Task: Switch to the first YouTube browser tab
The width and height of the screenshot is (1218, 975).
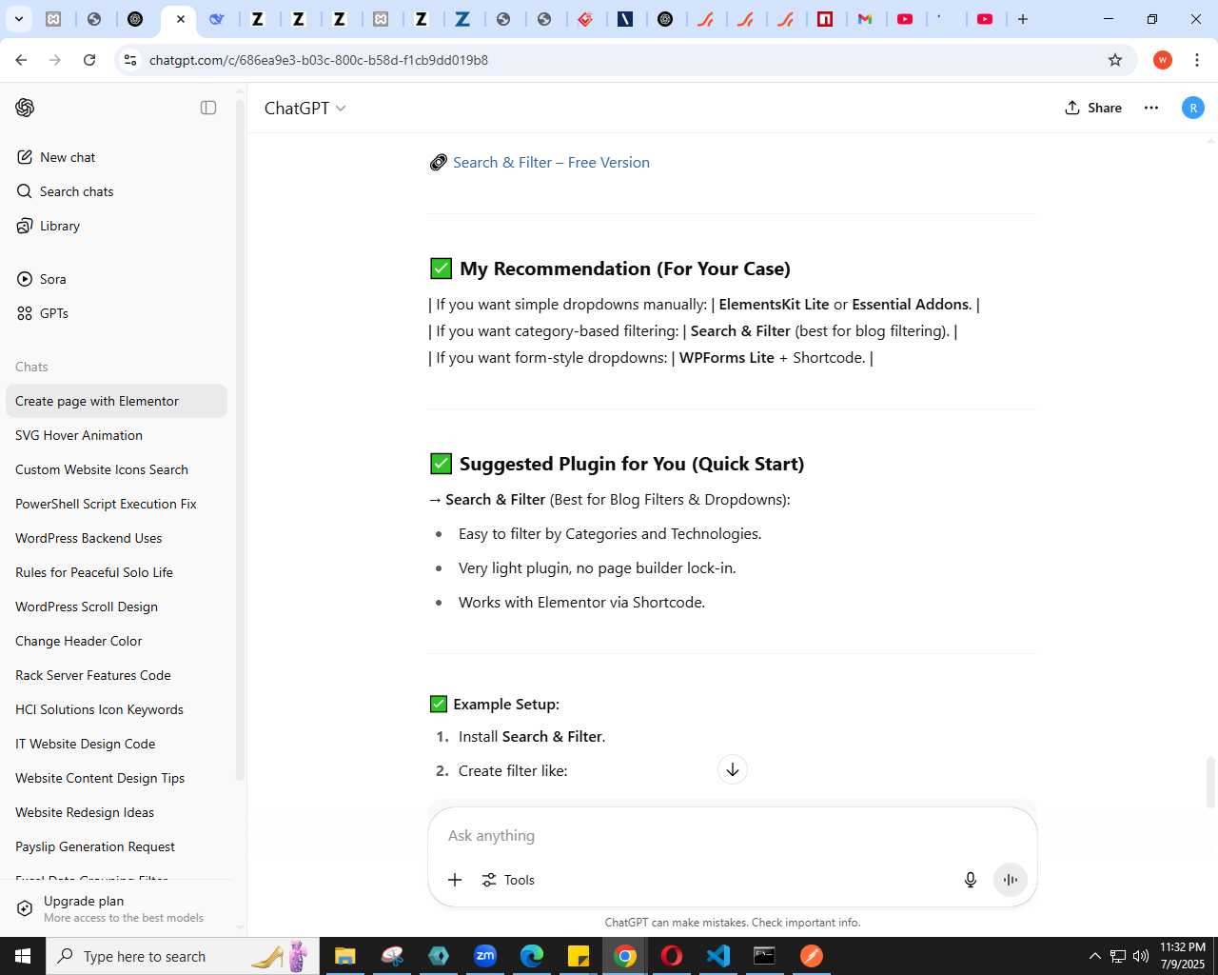Action: [905, 19]
